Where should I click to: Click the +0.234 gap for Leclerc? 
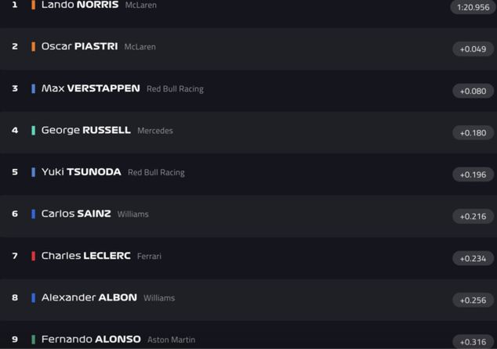pos(473,258)
